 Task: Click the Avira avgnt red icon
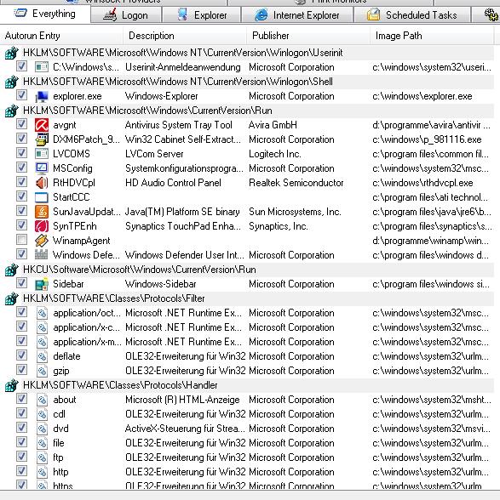[x=42, y=125]
